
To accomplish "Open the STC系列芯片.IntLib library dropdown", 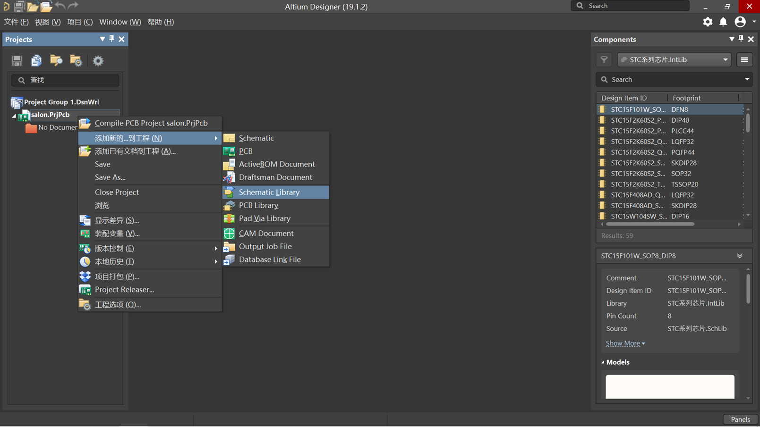I will [x=674, y=60].
